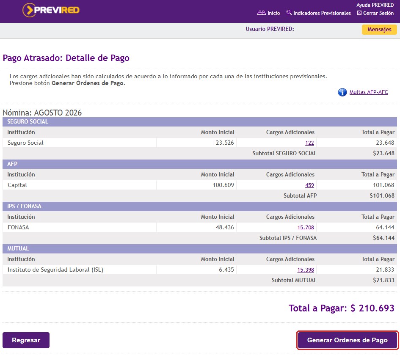Open ISL additional charges 15.398
The image size is (400, 355).
(x=306, y=270)
